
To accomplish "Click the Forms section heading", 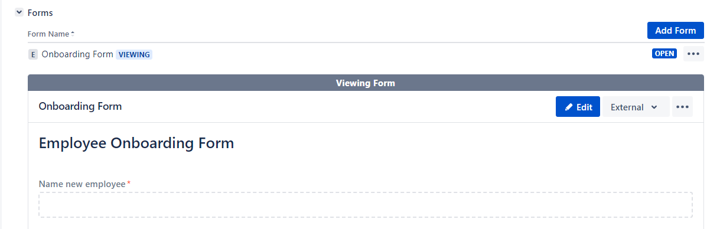I will pyautogui.click(x=40, y=12).
